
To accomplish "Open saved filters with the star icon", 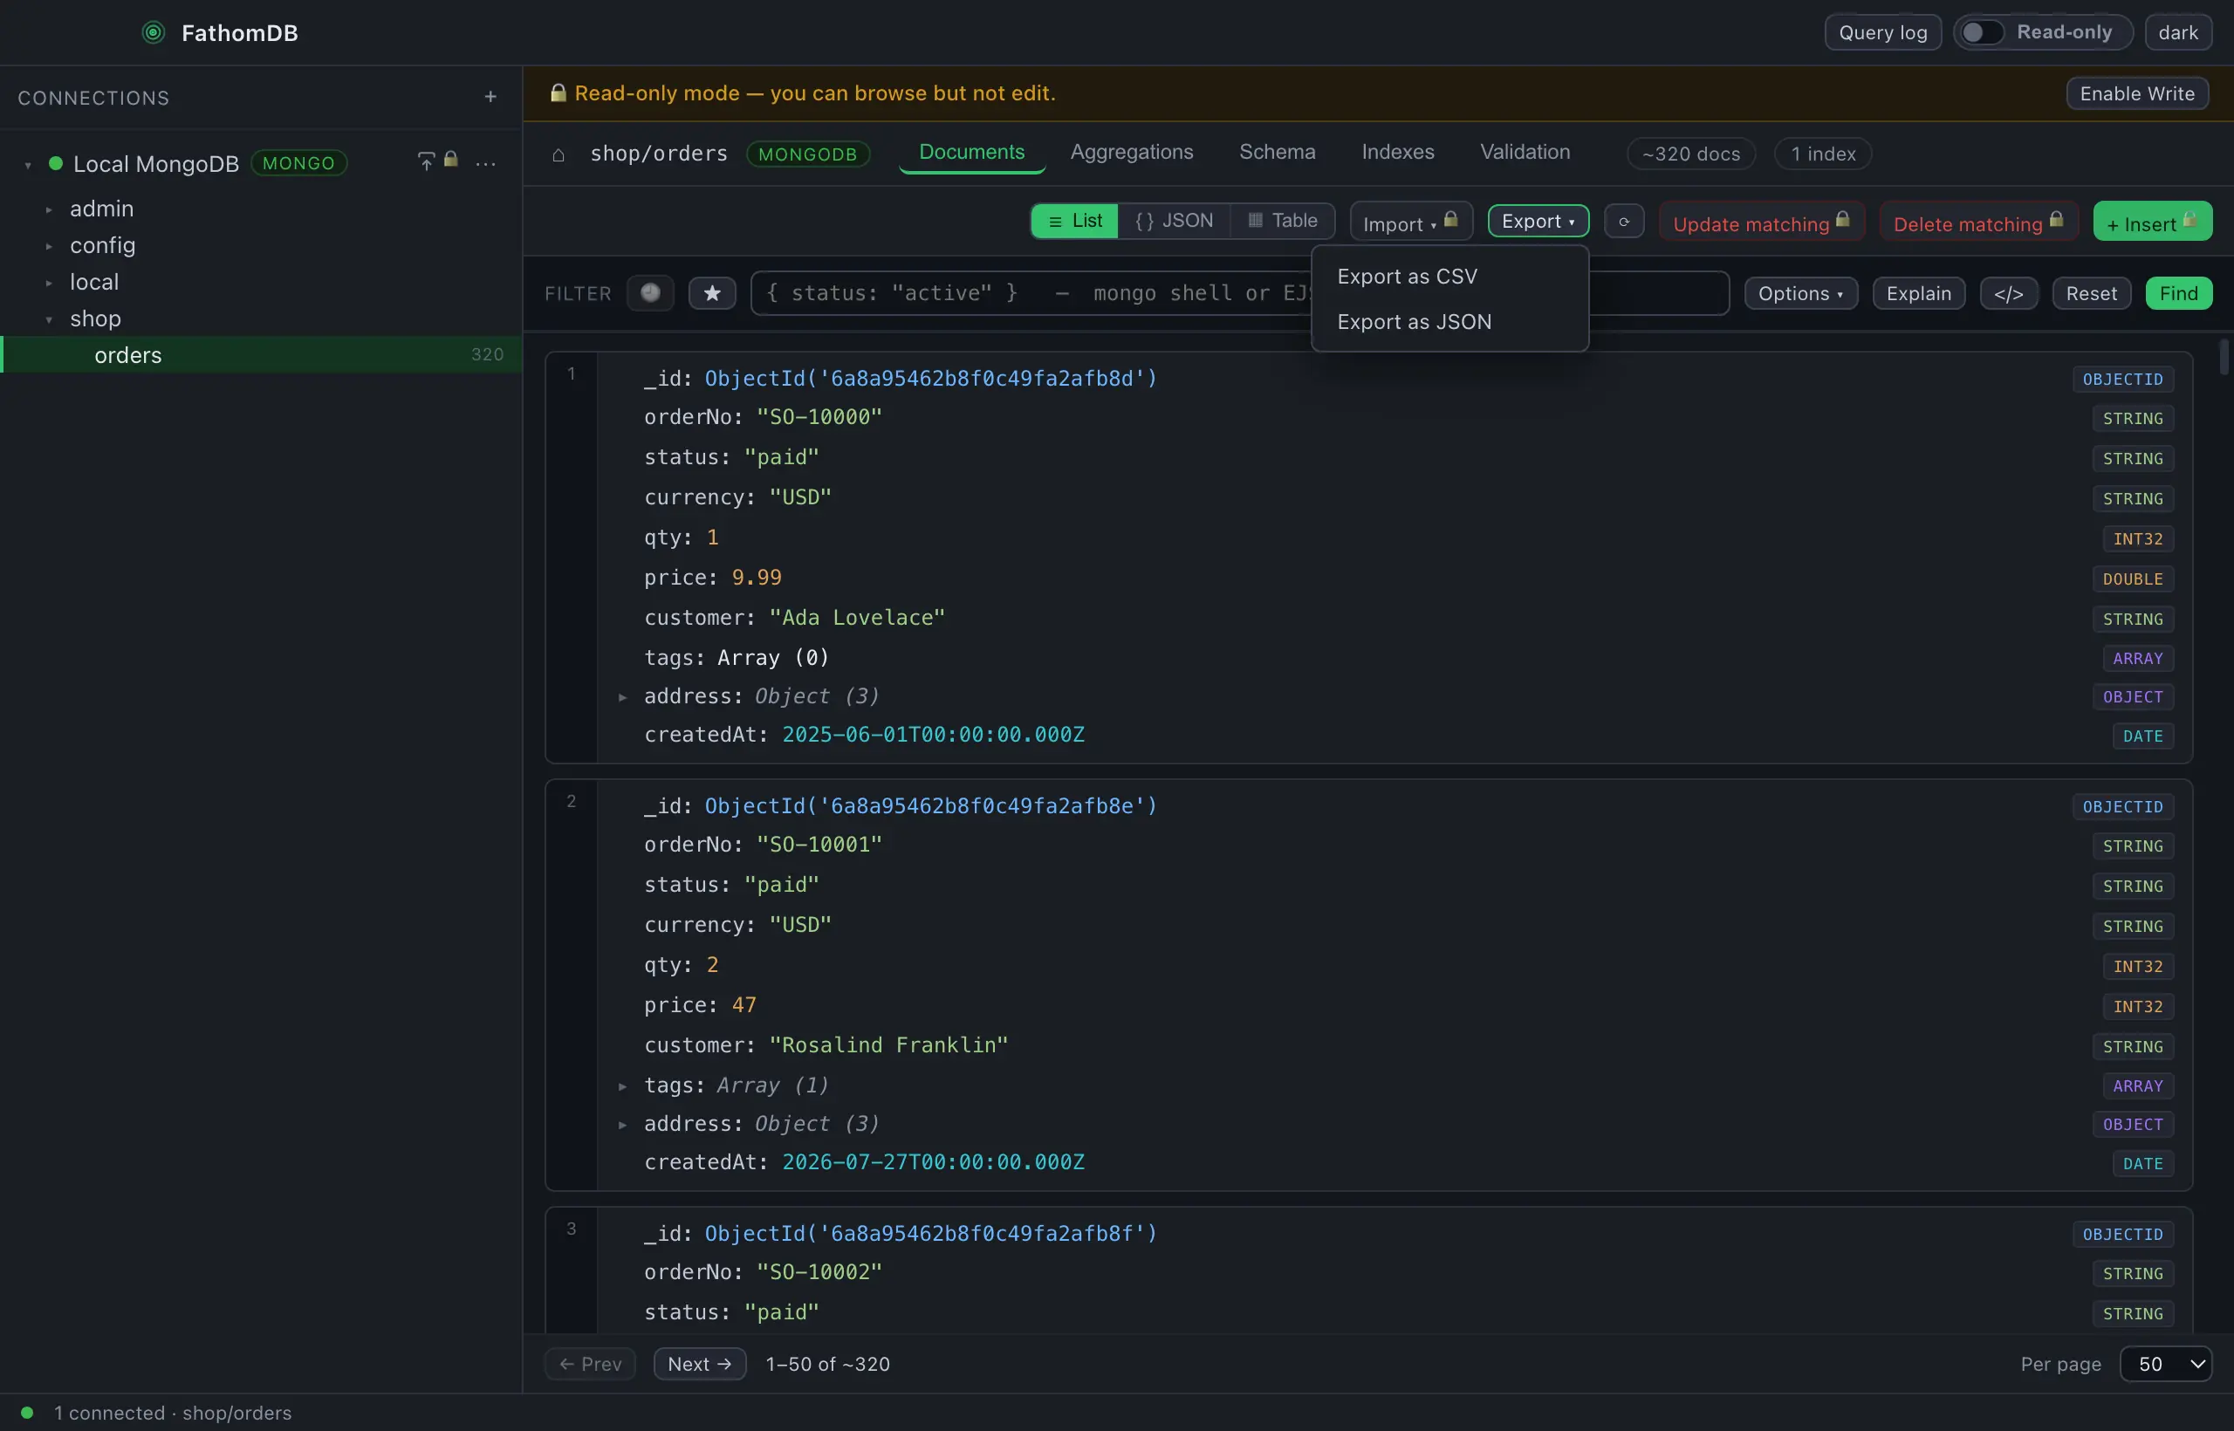I will (x=712, y=294).
